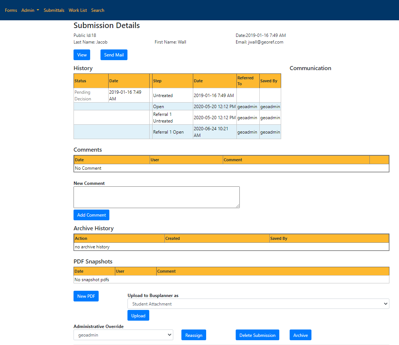This screenshot has width=399, height=345.
Task: Open Search in navigation bar
Action: click(98, 10)
